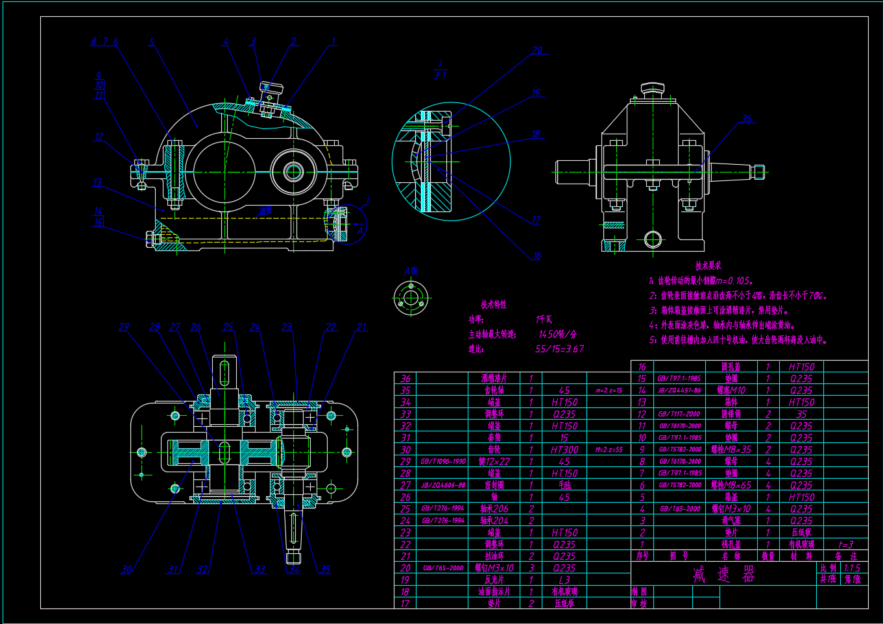Click the 轴承206 entry in parts list
883x624 pixels.
(494, 509)
